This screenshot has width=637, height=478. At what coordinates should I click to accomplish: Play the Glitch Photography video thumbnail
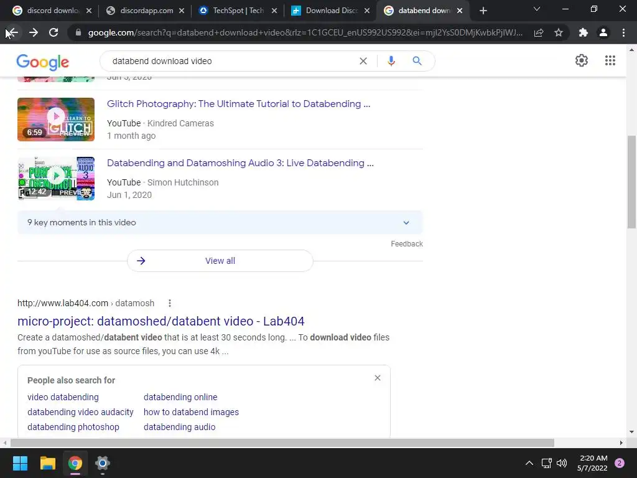(56, 119)
